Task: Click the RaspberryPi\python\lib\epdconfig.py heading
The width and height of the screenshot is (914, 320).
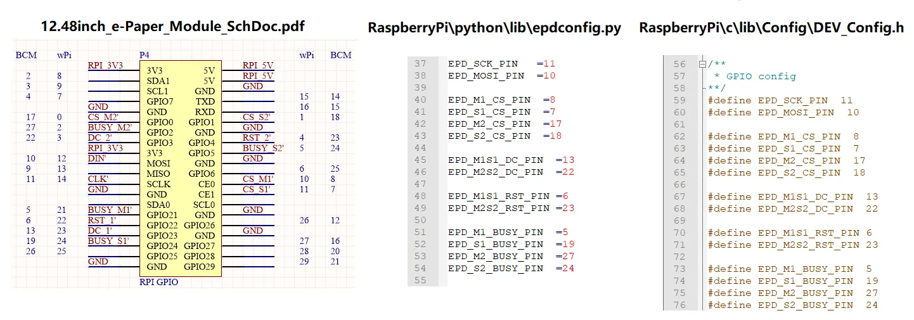Action: [x=494, y=28]
